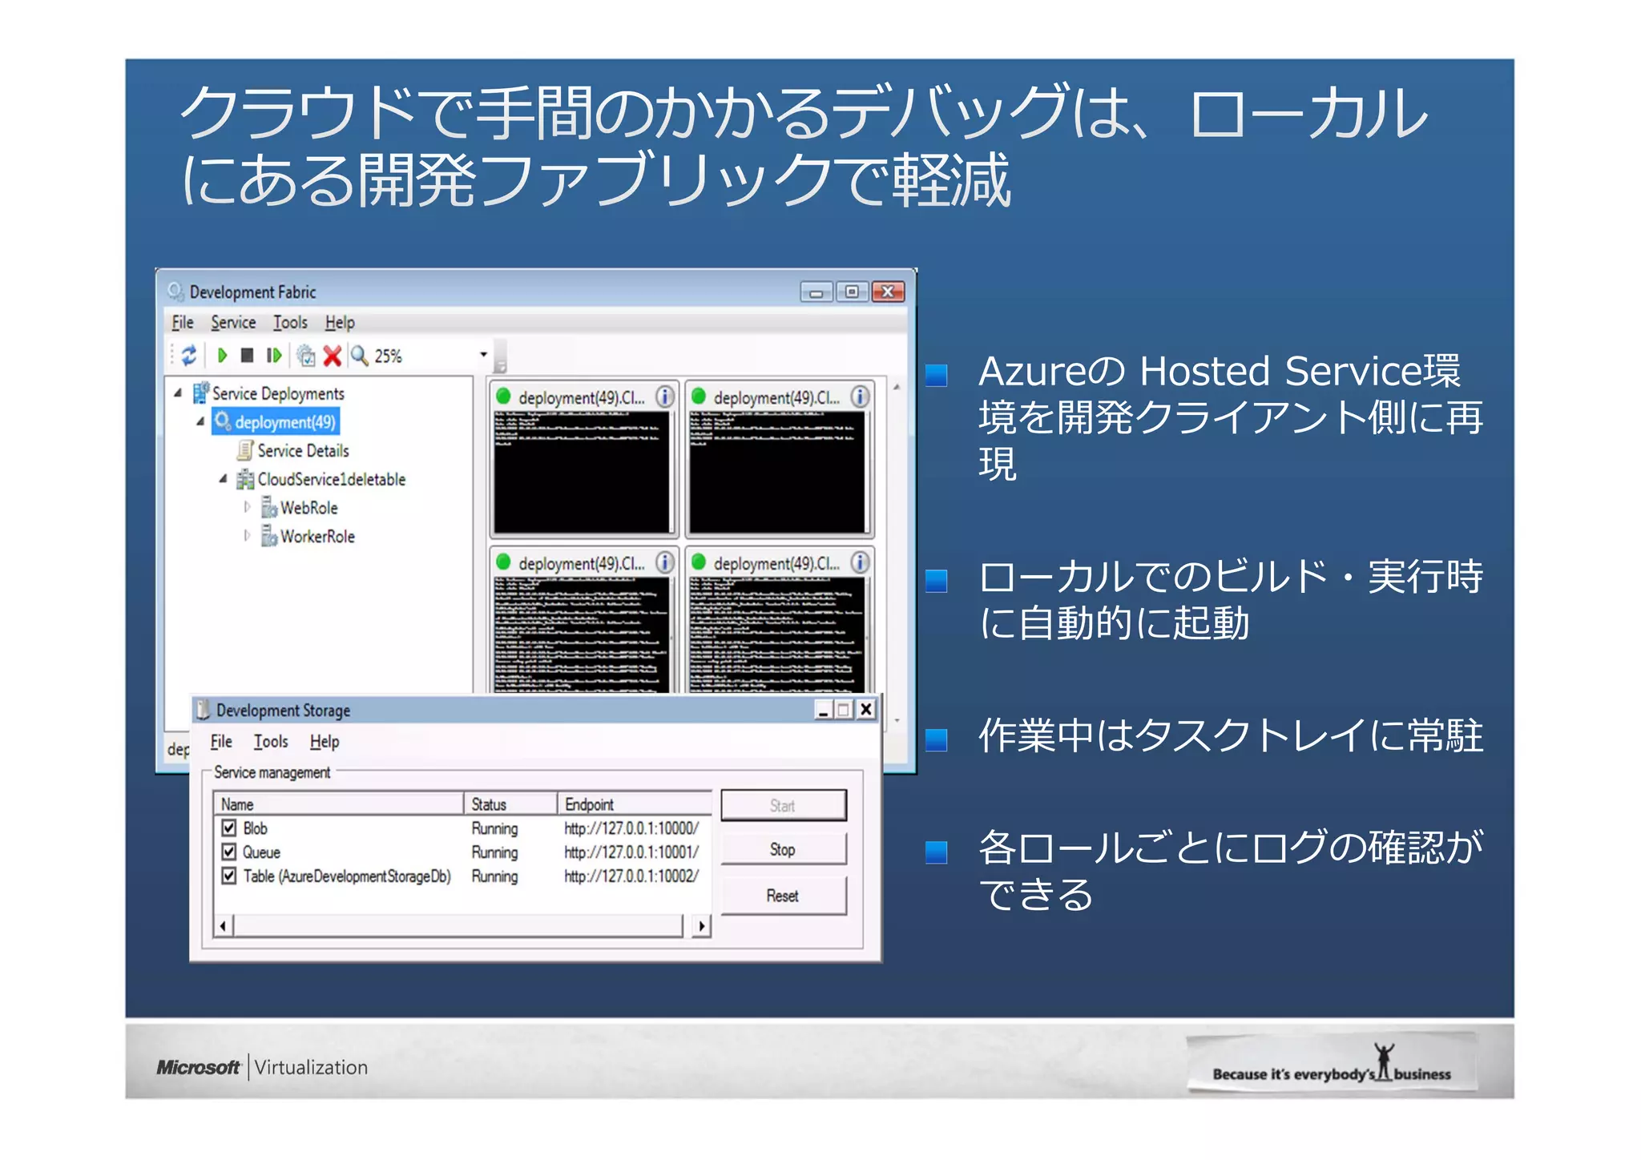Click Queue endpoint http://127.0.0.1:10001/

[631, 852]
